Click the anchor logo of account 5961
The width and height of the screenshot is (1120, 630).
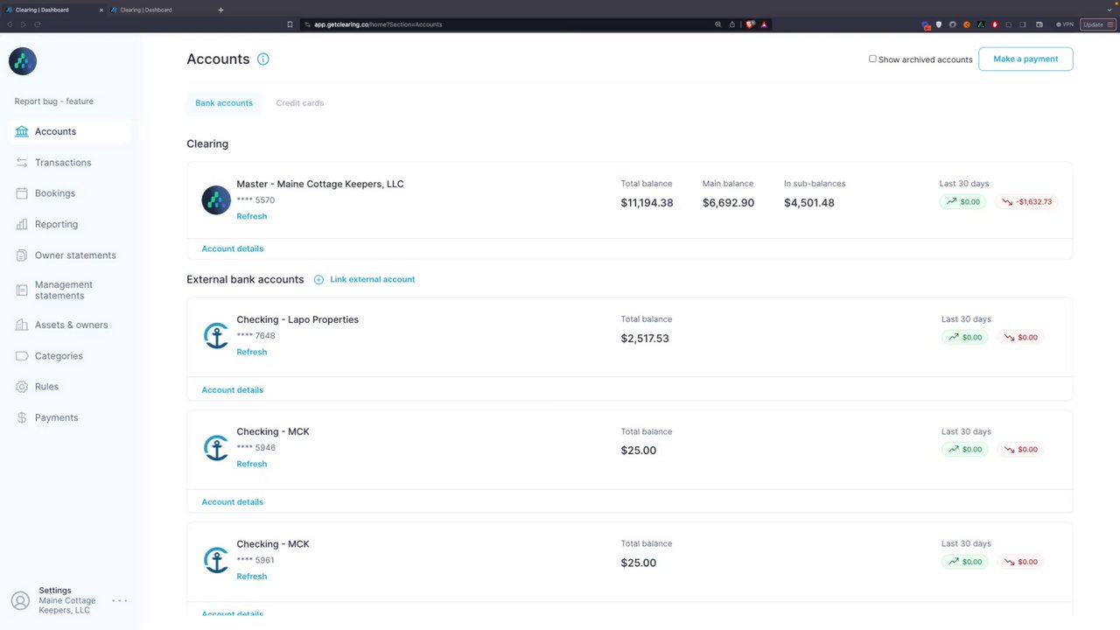click(216, 560)
